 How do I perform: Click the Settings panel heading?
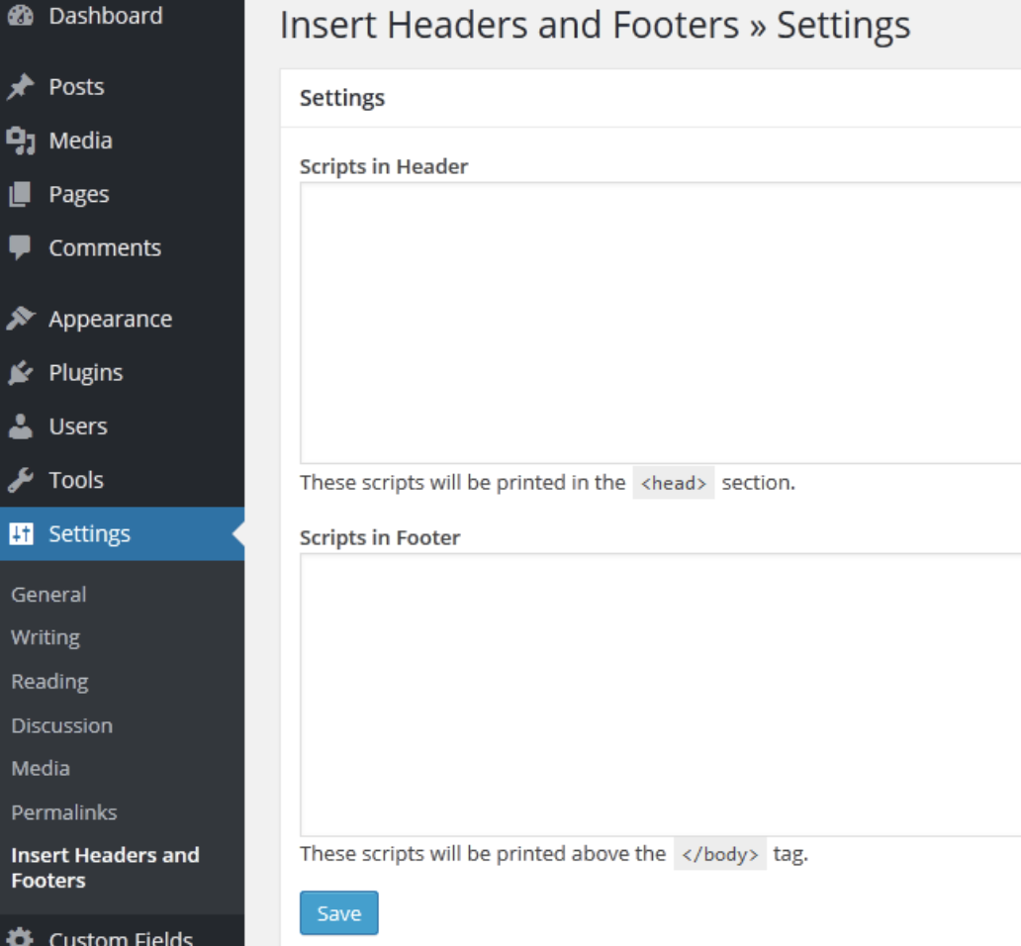342,98
